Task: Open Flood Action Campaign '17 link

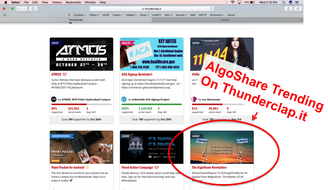Action: tap(140, 167)
